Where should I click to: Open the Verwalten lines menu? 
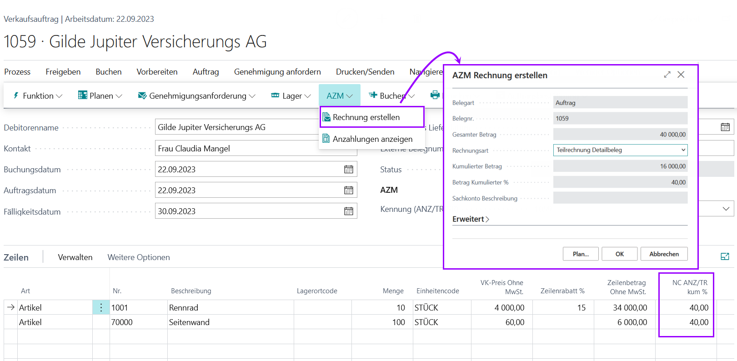point(75,257)
